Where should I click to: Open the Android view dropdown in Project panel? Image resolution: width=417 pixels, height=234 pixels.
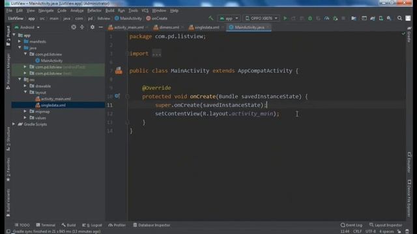pos(27,27)
